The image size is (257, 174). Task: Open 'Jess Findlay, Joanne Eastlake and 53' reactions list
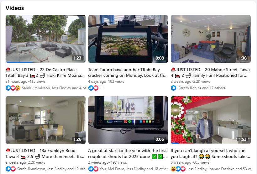(219, 169)
